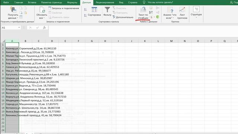
Task: Open the Сортировка custom sort dialog
Action: (94, 12)
